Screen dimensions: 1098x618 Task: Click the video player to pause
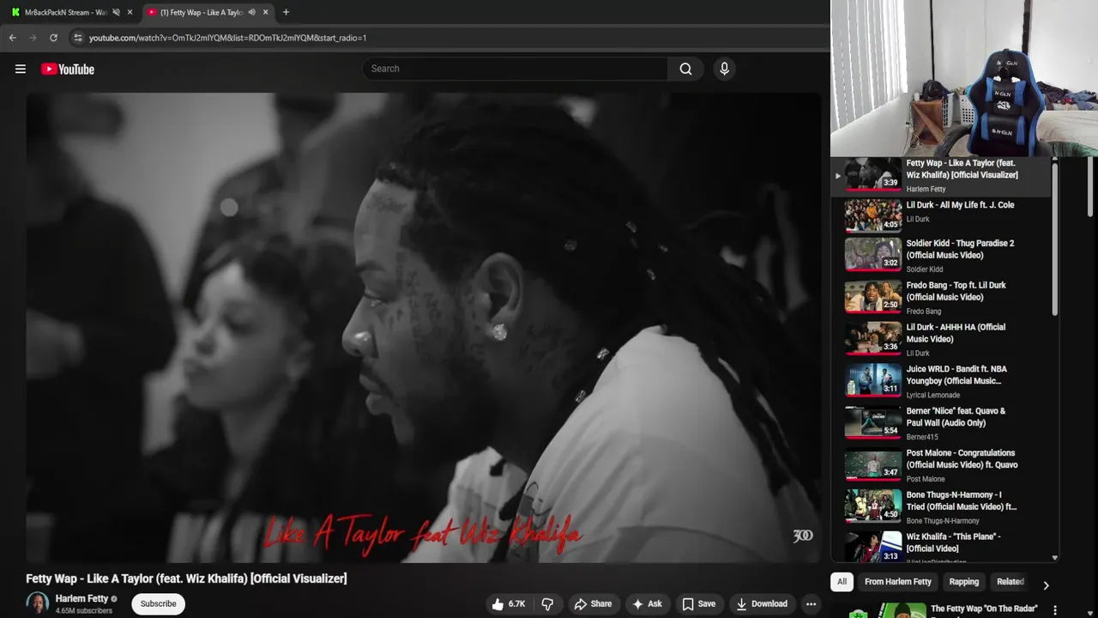pyautogui.click(x=424, y=327)
